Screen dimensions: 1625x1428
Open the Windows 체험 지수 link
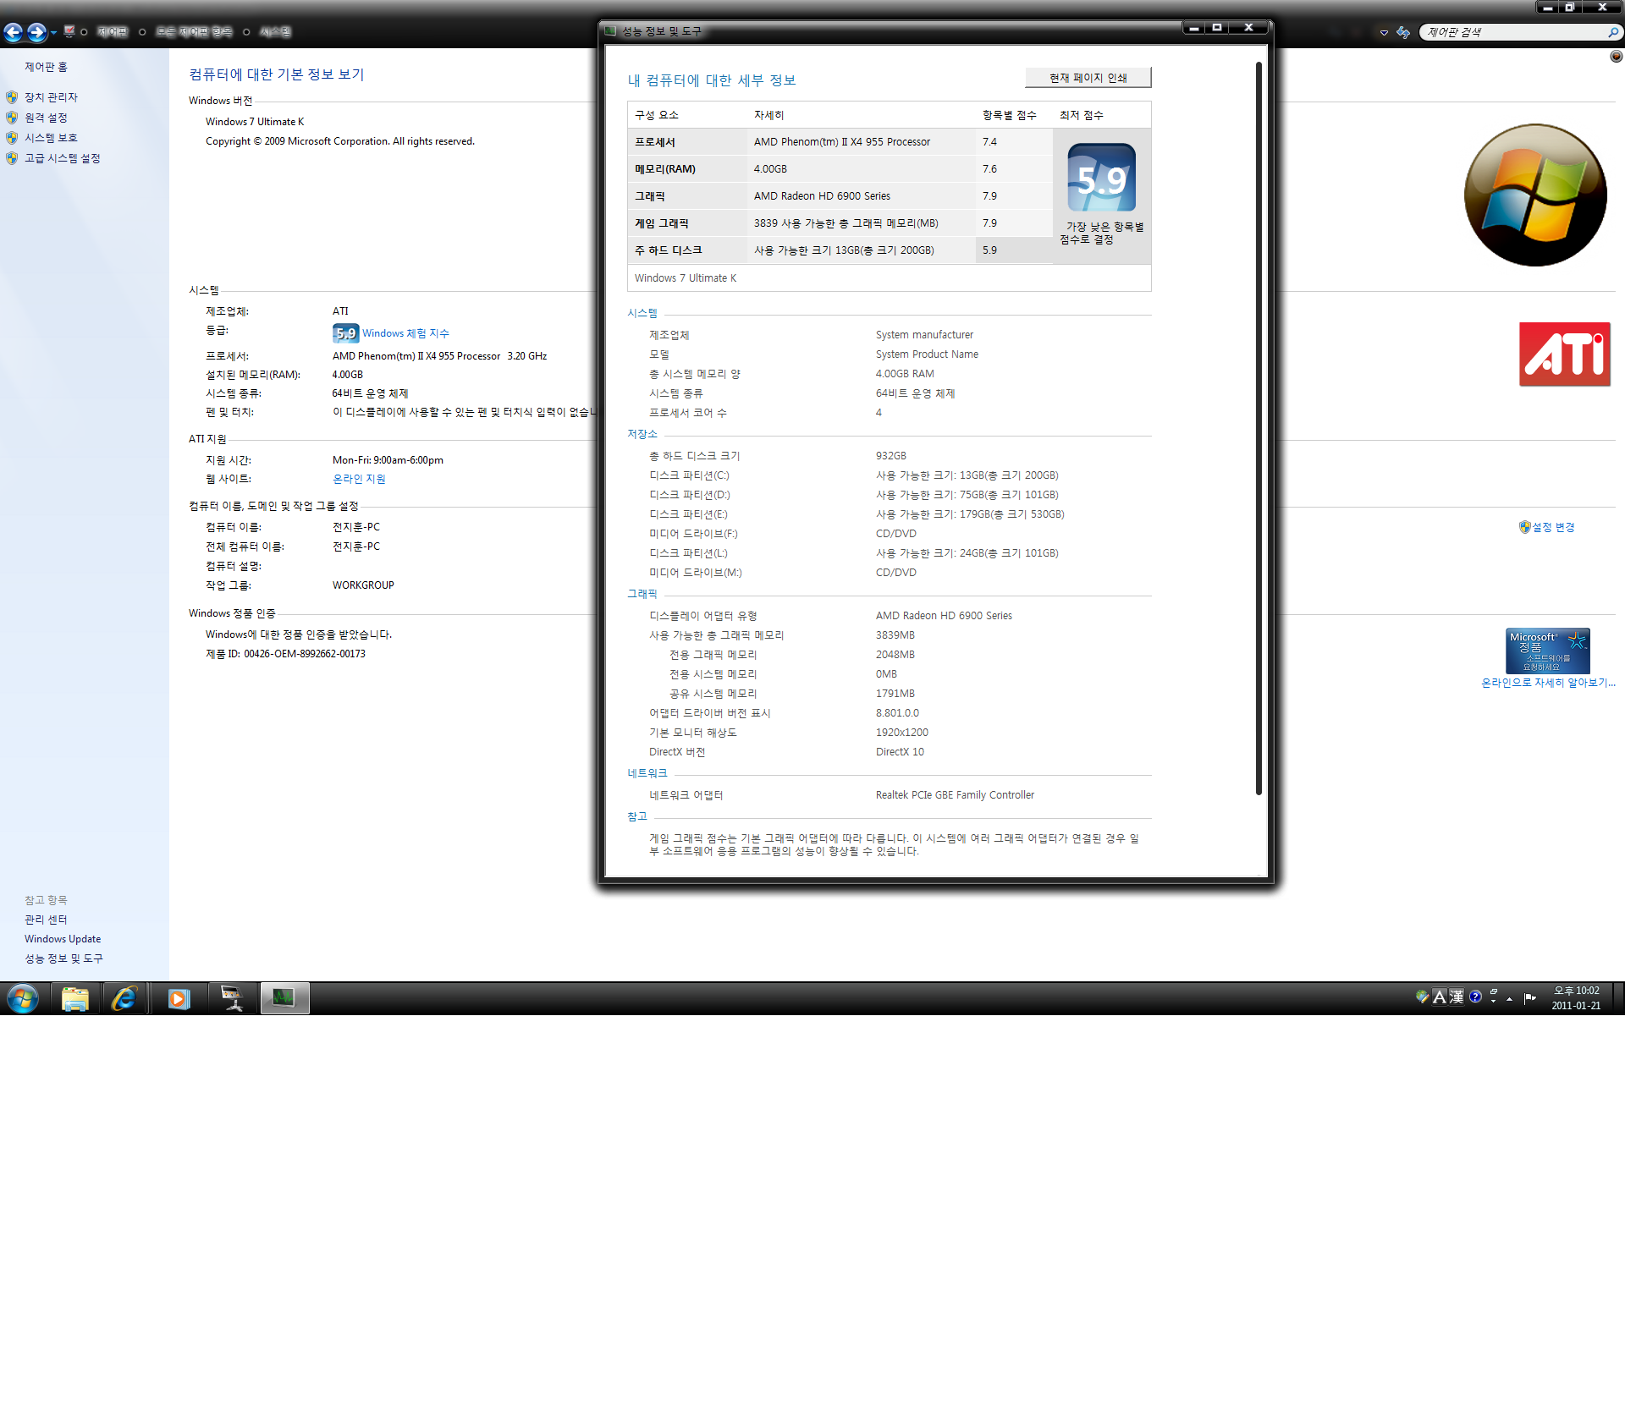405,333
